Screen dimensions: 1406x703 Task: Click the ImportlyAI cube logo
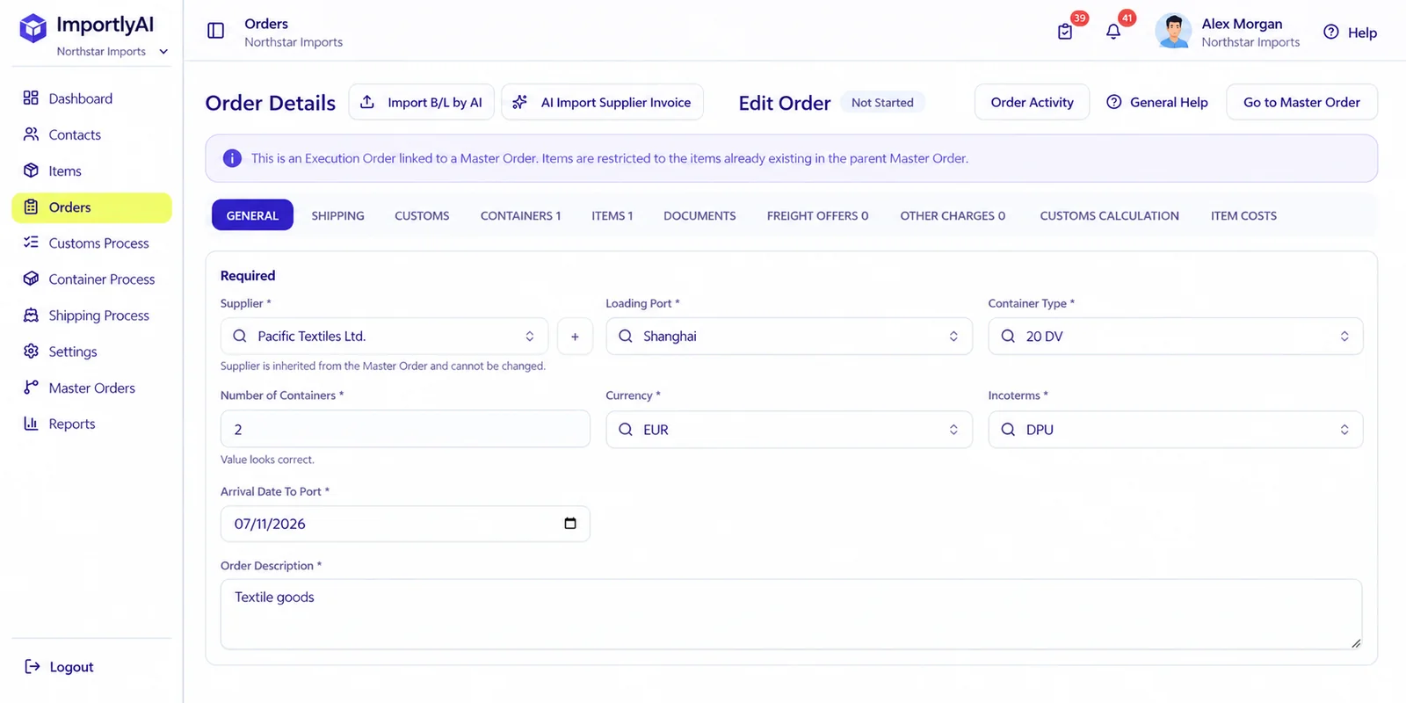[33, 28]
